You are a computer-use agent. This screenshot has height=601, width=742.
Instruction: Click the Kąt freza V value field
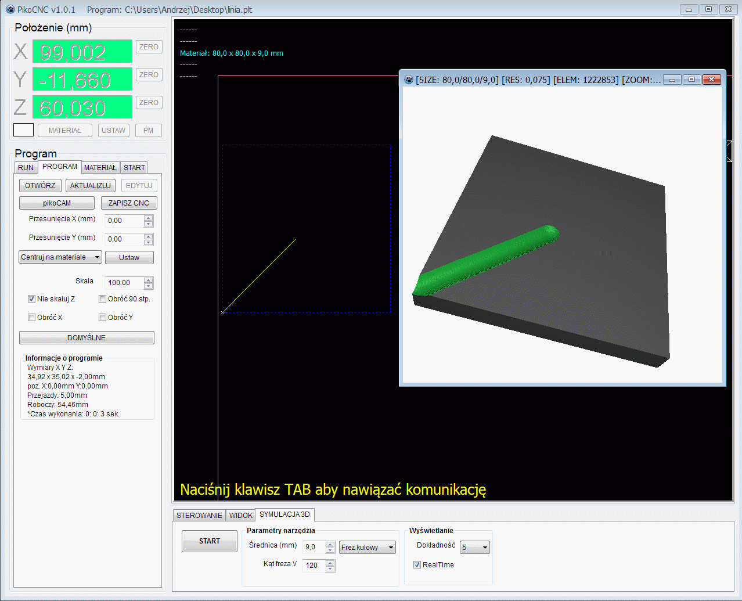tap(314, 566)
